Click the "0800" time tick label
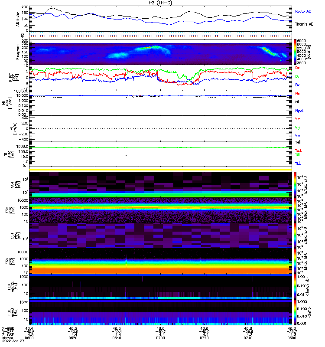The image size is (325, 347). [292, 338]
